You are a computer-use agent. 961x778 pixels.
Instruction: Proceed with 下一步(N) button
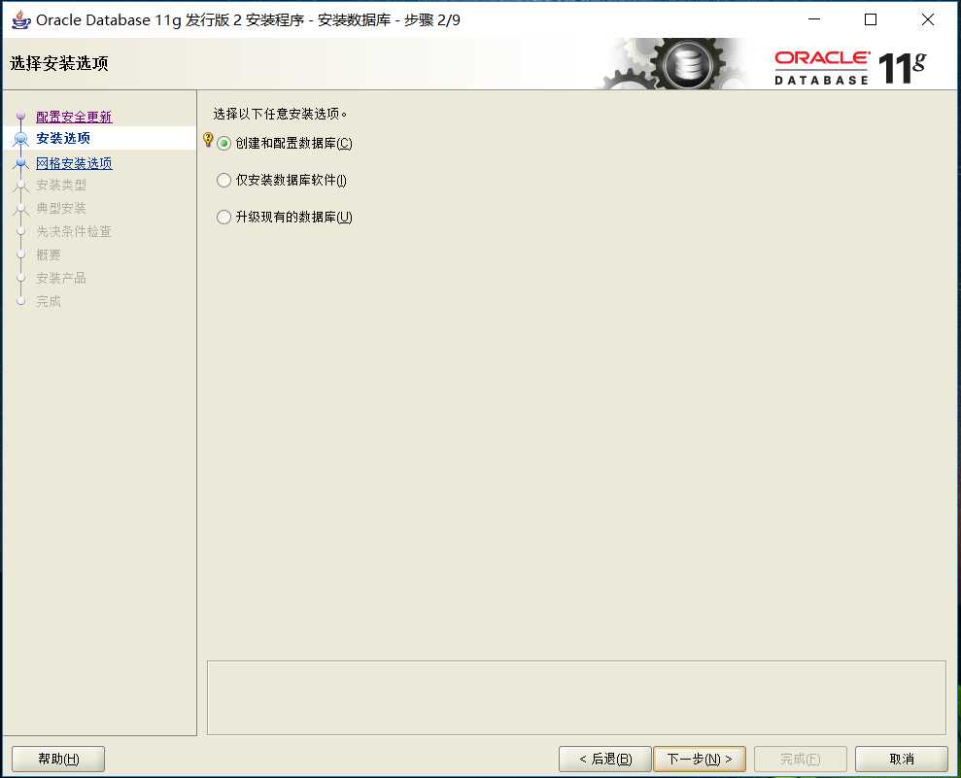700,759
